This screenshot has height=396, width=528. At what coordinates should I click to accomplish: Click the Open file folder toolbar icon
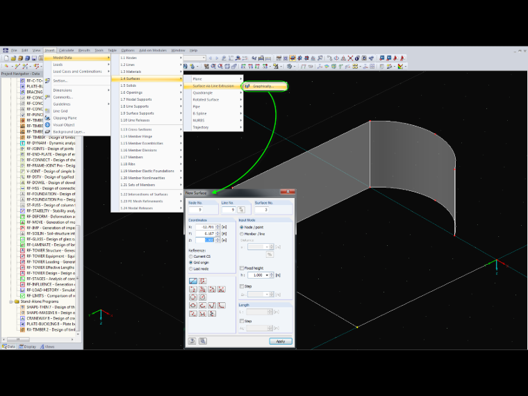coord(13,58)
